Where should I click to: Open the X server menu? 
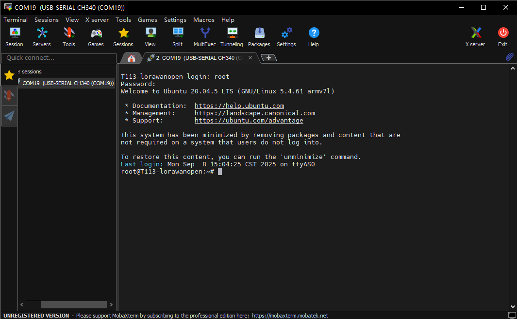point(97,20)
